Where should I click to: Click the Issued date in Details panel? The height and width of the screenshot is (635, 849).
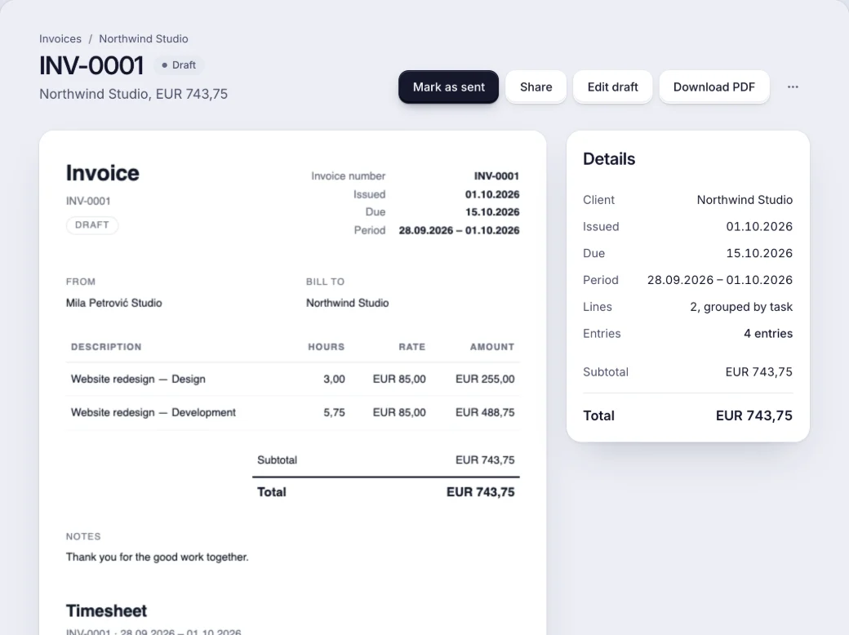click(759, 226)
